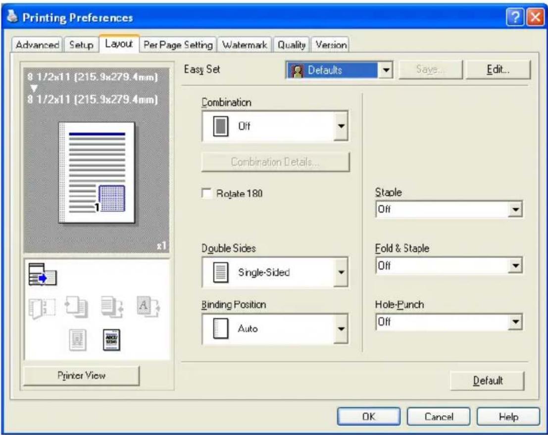Click the x1 copies count in preview
The height and width of the screenshot is (435, 548).
161,245
